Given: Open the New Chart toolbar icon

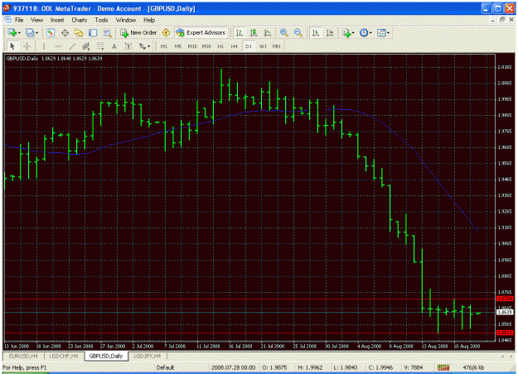Looking at the screenshot, I should pos(12,32).
